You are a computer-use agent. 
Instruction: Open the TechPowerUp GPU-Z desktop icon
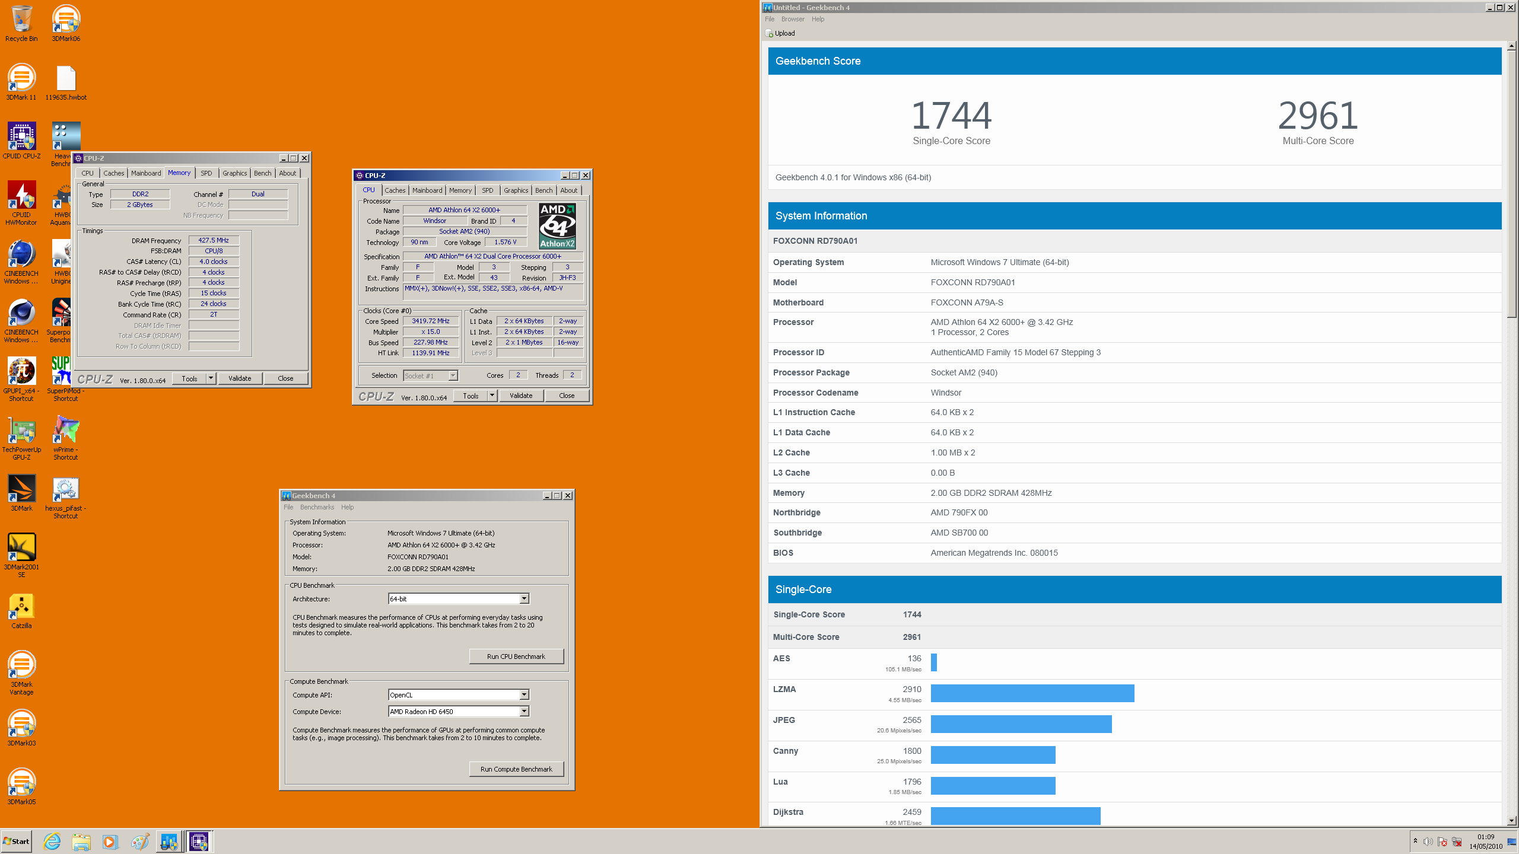pos(21,438)
